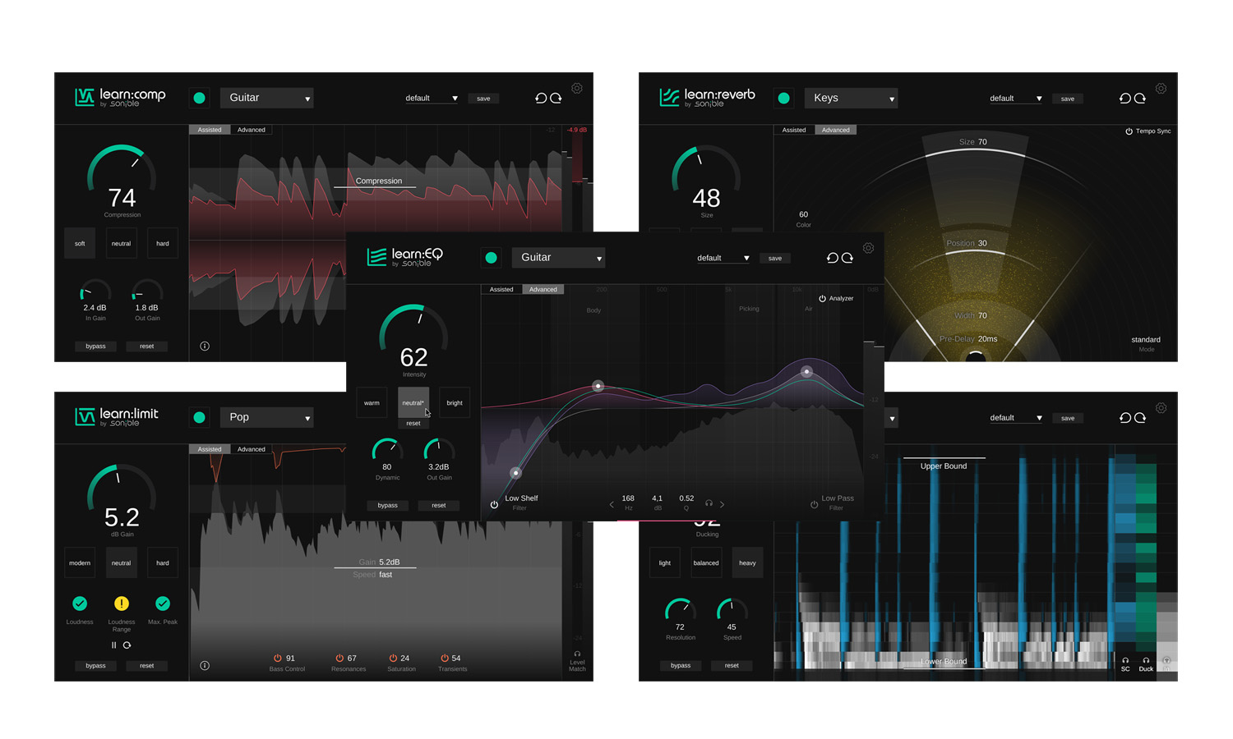This screenshot has height=739, width=1233.
Task: Click bypass button in learn:limit
Action: pyautogui.click(x=95, y=666)
